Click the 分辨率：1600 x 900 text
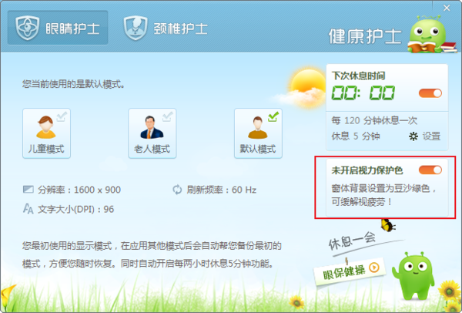The width and height of the screenshot is (462, 313). click(x=79, y=190)
